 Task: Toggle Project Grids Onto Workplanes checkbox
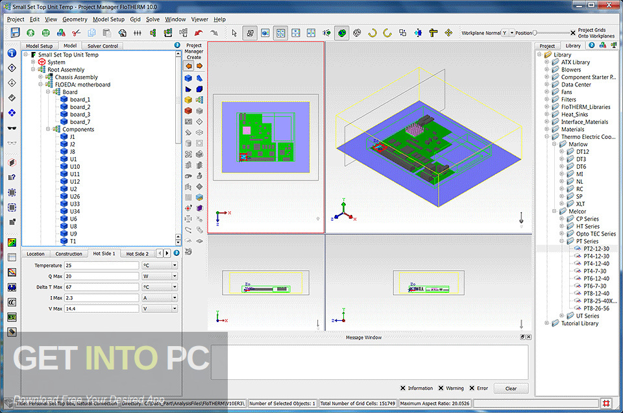[x=572, y=33]
